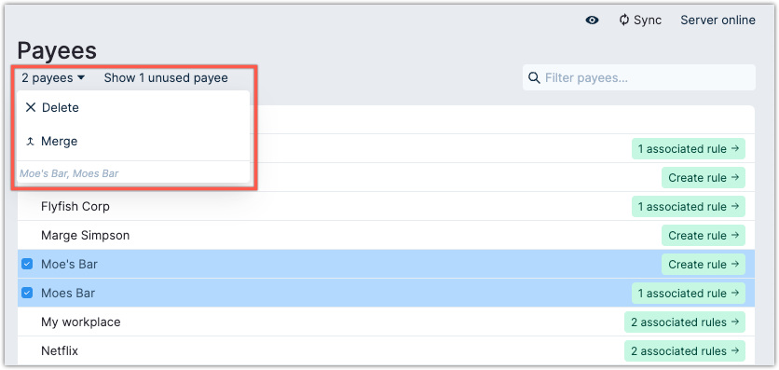
Task: Click the arrow on Netflix rules badge
Action: point(735,350)
